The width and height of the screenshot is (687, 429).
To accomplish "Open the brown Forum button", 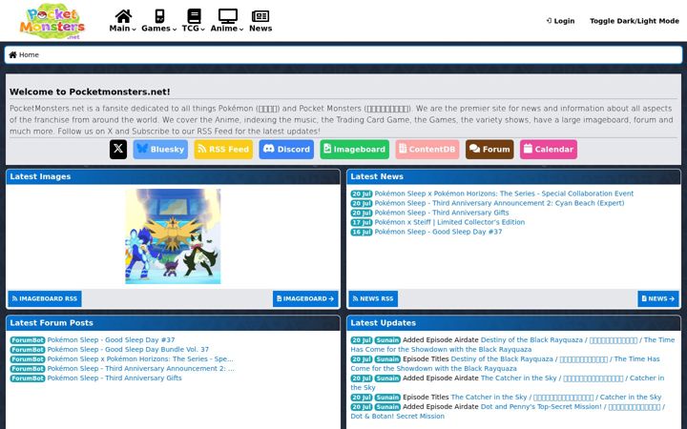I will click(489, 150).
